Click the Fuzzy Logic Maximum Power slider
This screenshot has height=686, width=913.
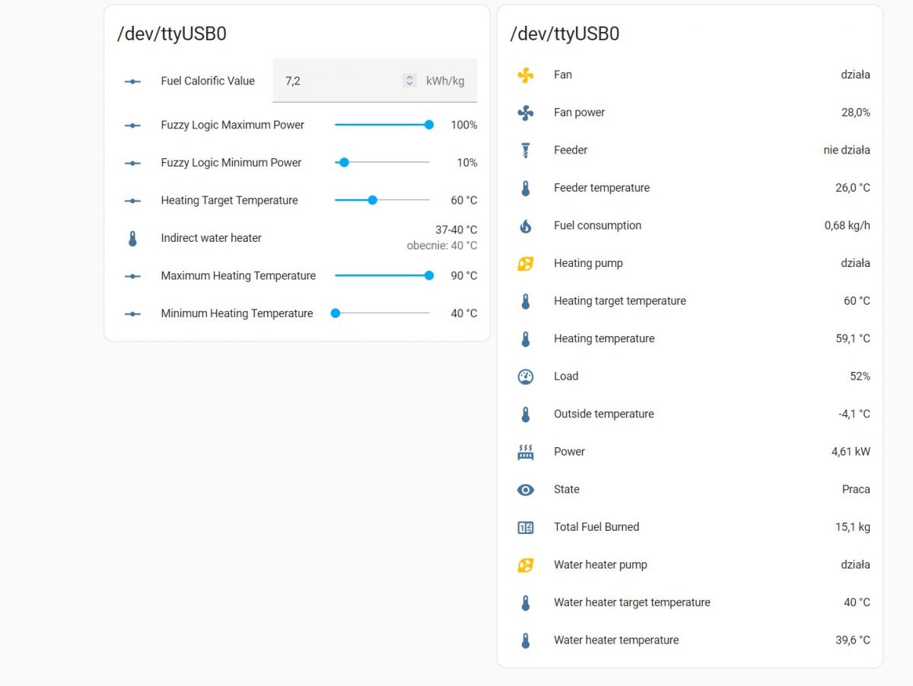pos(382,125)
